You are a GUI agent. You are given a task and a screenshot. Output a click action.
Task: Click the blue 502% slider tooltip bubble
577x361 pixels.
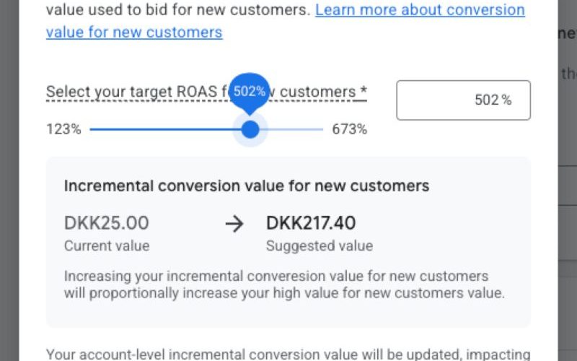250,92
